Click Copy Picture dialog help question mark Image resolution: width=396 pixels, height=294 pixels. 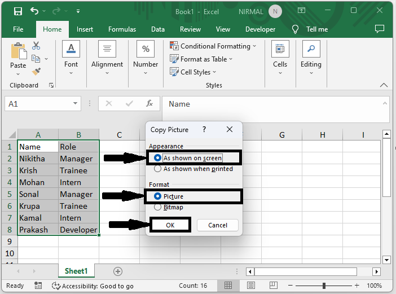coord(204,129)
